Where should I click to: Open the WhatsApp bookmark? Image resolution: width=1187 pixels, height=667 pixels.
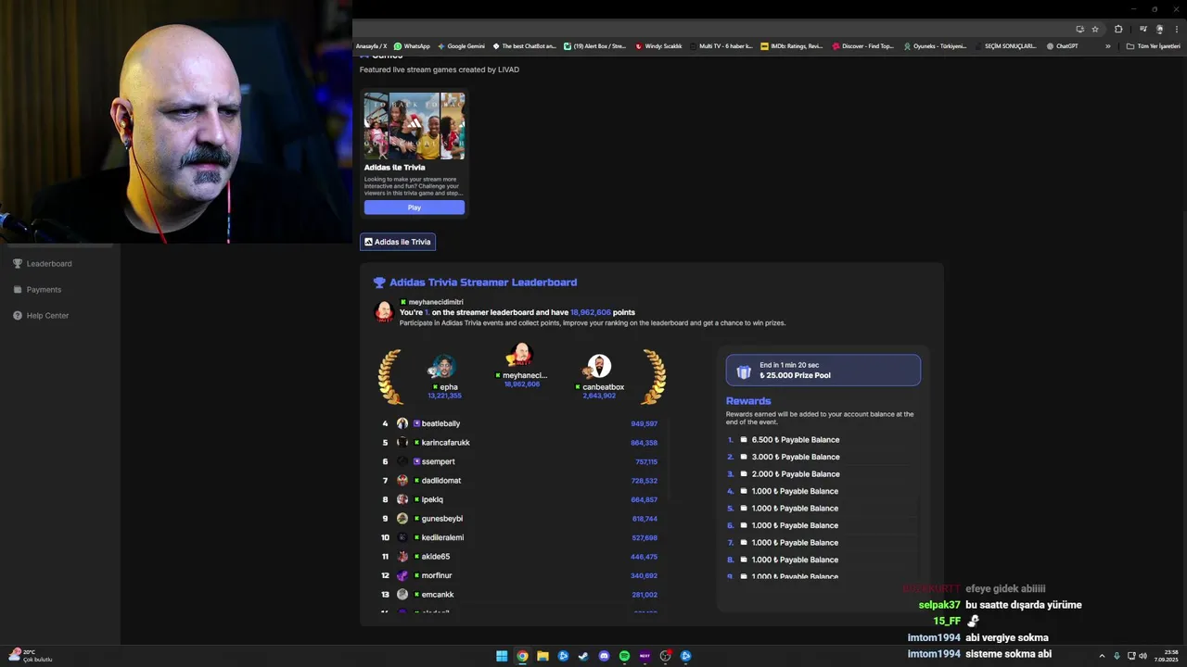coord(412,45)
